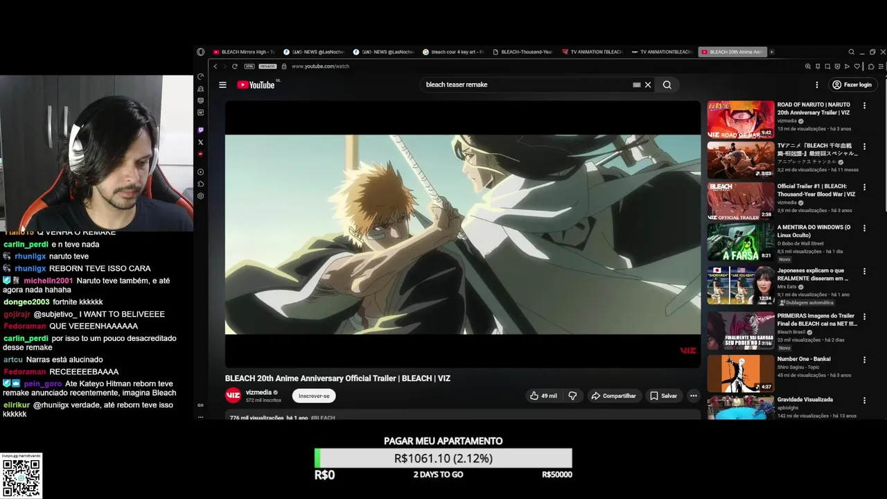
Task: Open Japoneses explicam o que video title
Action: (812, 274)
